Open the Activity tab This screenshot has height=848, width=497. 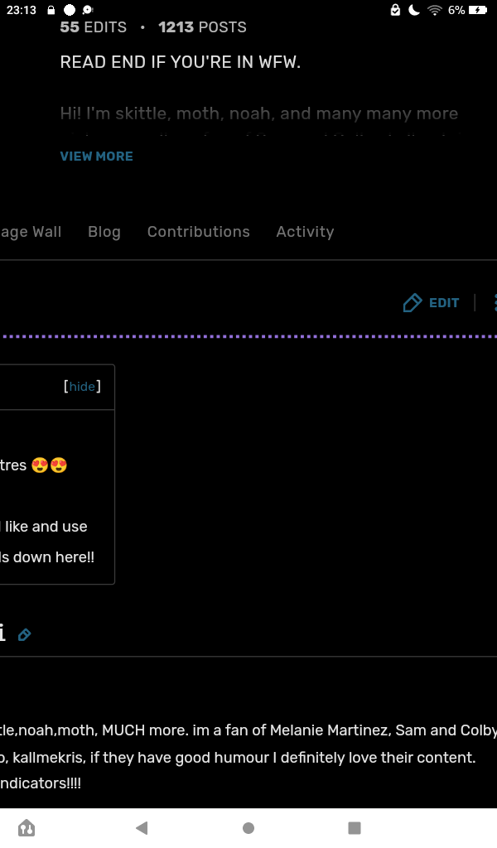(305, 232)
